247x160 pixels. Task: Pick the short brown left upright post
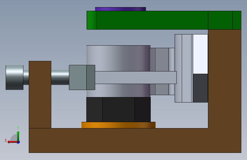pyautogui.click(x=40, y=95)
